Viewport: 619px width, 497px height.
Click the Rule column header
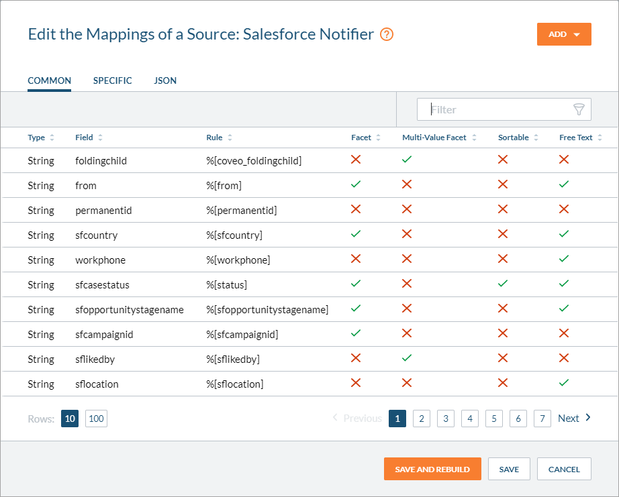[x=214, y=137]
